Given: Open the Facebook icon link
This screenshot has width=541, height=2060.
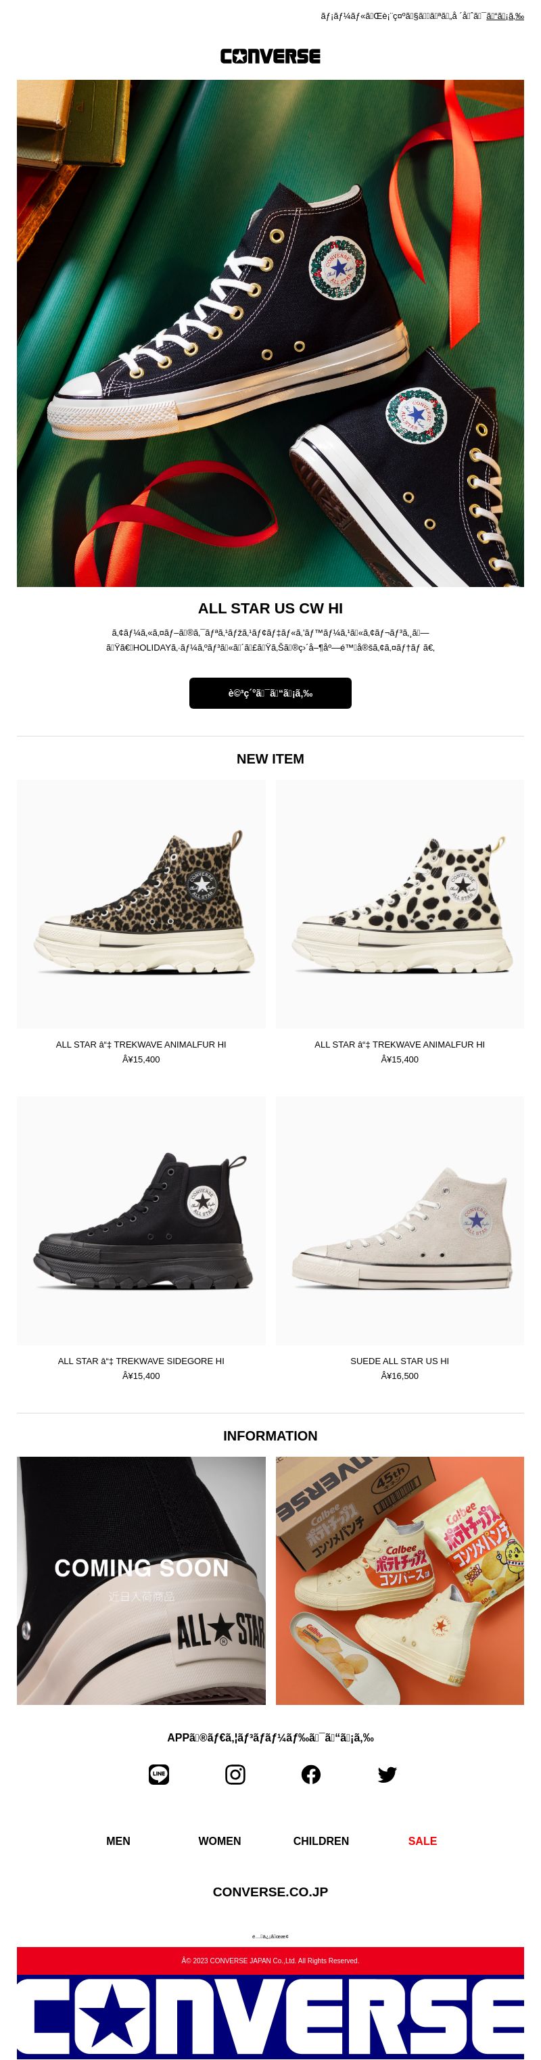Looking at the screenshot, I should point(311,1775).
